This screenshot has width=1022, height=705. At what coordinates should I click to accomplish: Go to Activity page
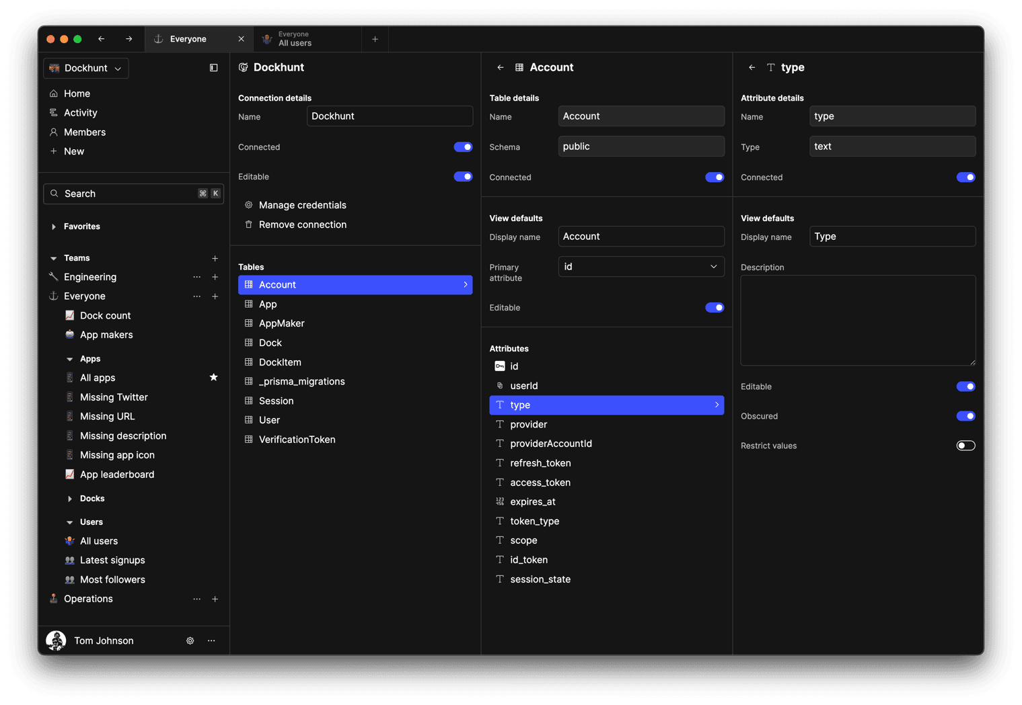click(x=80, y=113)
